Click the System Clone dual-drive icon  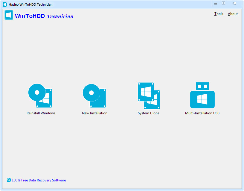149,96
